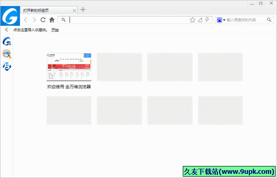Open the blue S-shaped sidebar icon
Viewport: 277px width, 178px height.
tap(7, 67)
